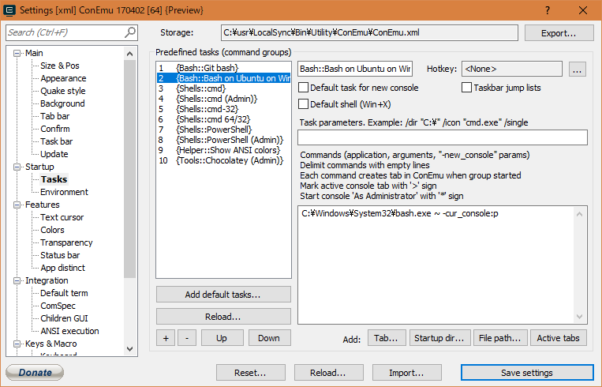Screen dimensions: 602x387
Task: Select task {Shells::PowerShell}
Action: [x=223, y=130]
